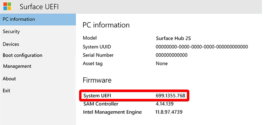Click the Surface UEFI title
This screenshot has height=125, width=263.
[39, 7]
